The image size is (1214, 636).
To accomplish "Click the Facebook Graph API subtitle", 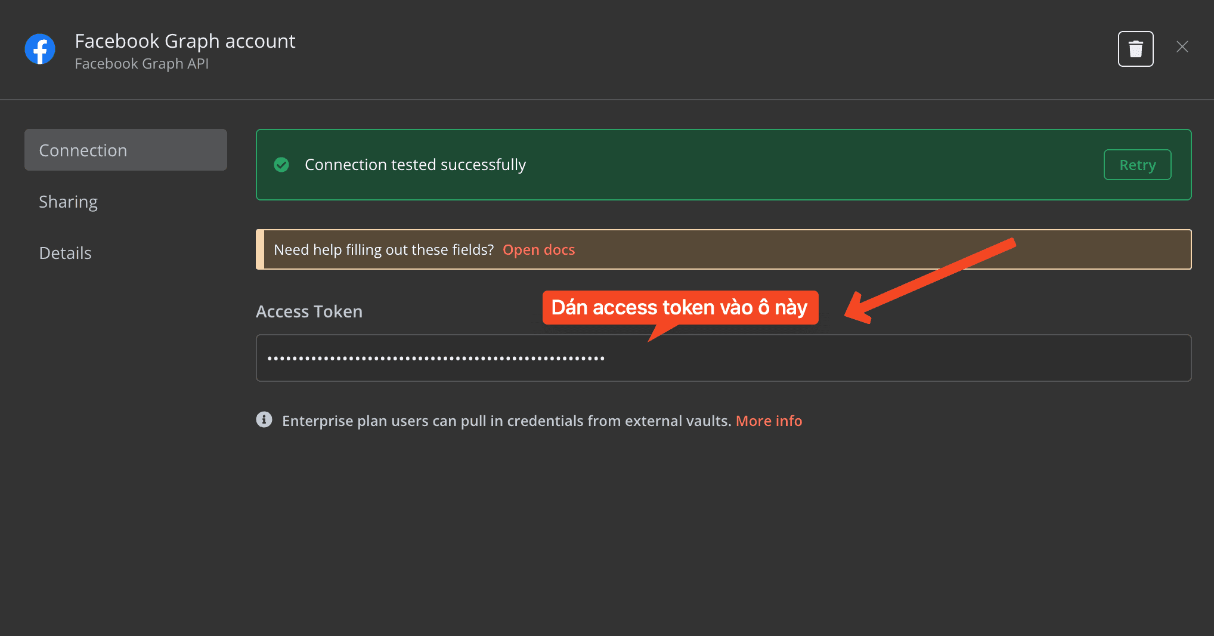I will click(x=142, y=64).
